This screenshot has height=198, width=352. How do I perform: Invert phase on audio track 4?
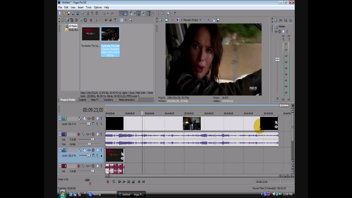pos(83,166)
